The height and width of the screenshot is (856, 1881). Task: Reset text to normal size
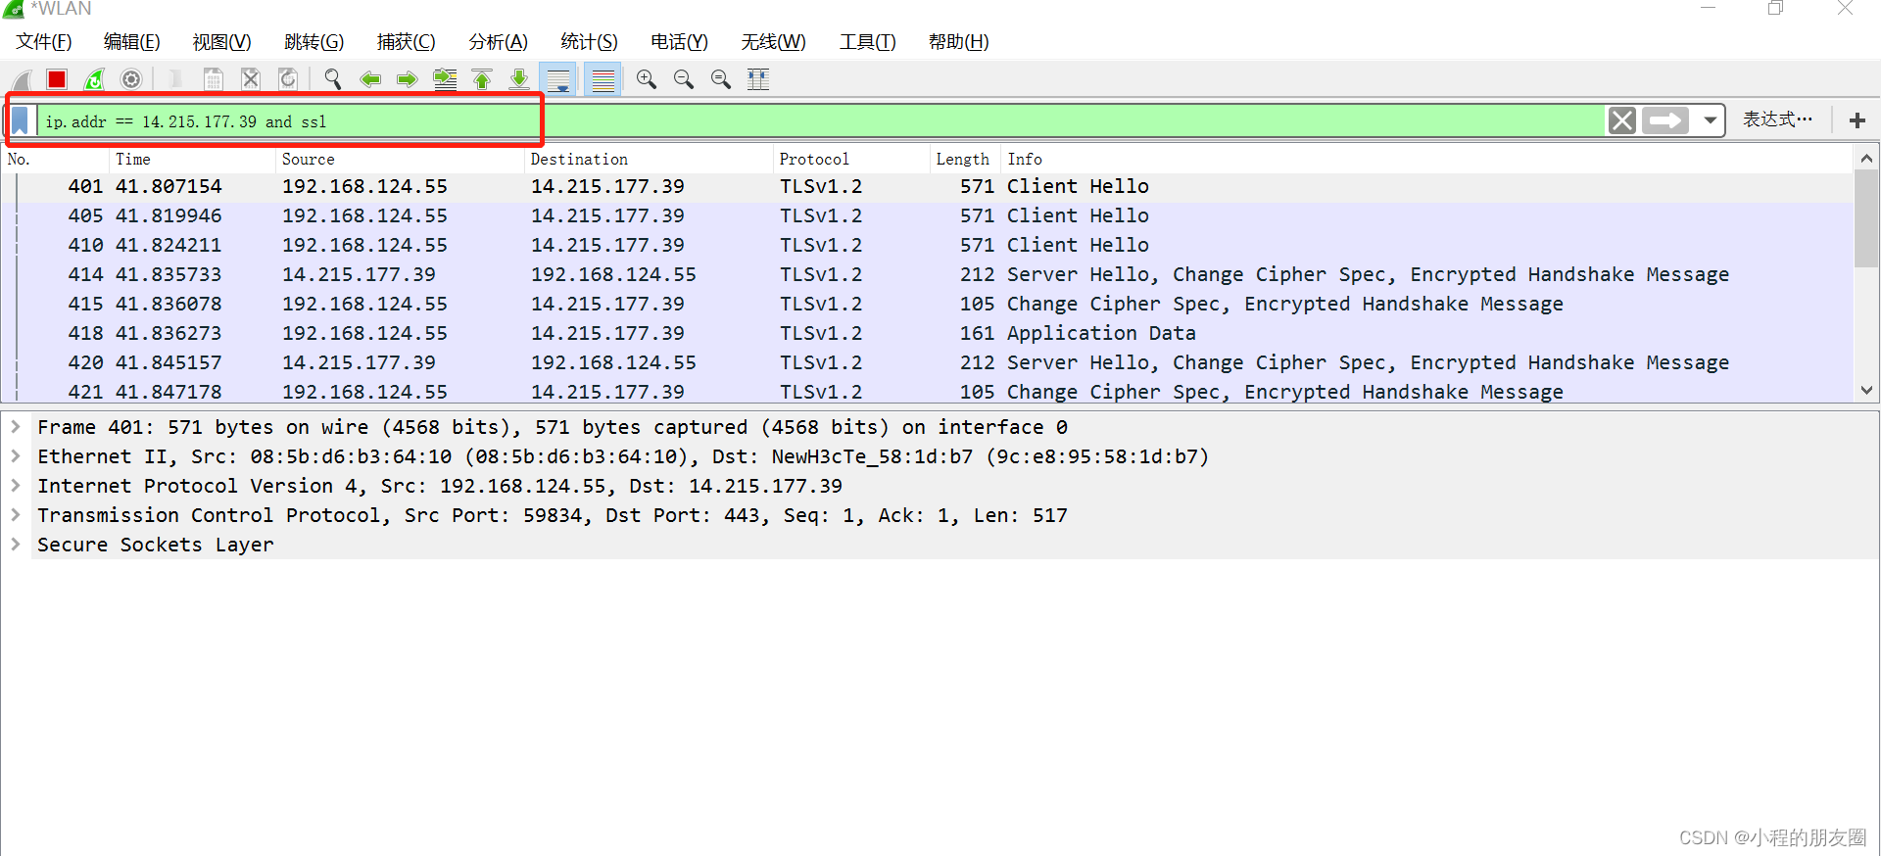[721, 79]
